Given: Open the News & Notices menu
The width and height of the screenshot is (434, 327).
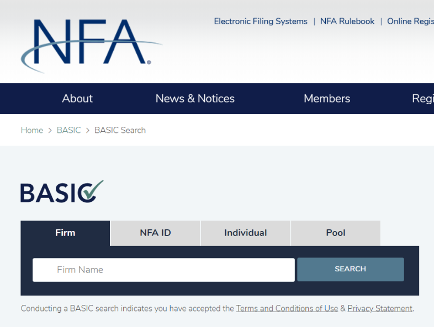Looking at the screenshot, I should [x=195, y=99].
